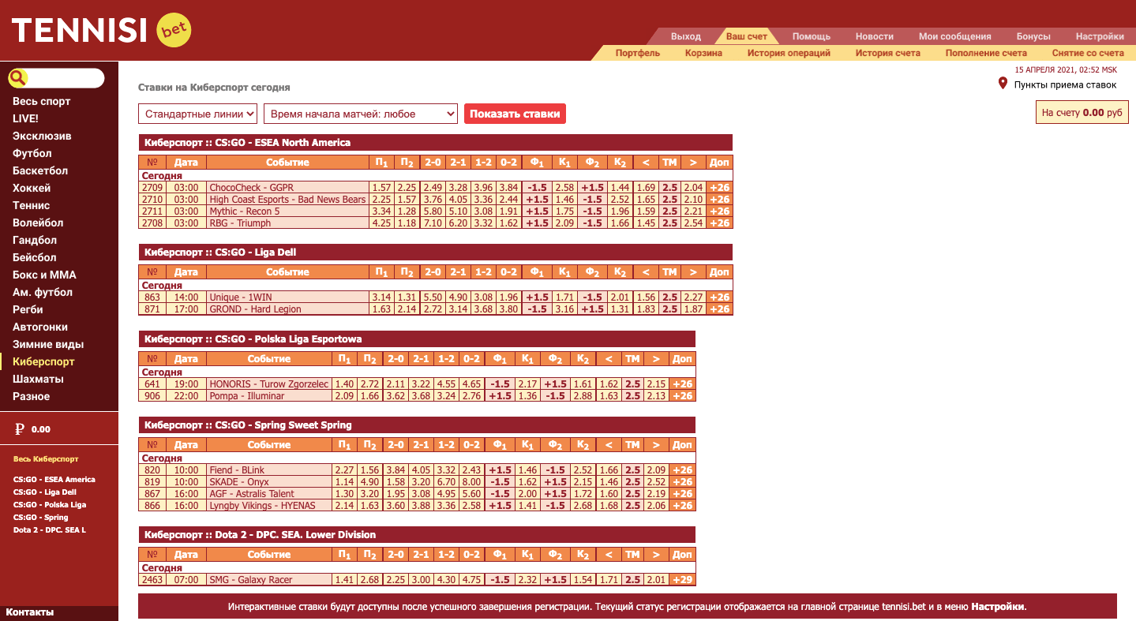The image size is (1136, 621).
Task: Click the На счету 0.00 руб box
Action: pyautogui.click(x=1082, y=113)
